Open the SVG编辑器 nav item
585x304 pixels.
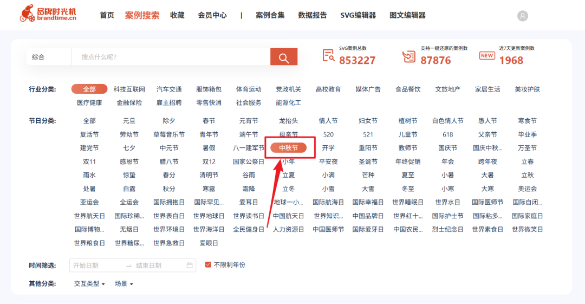point(358,15)
